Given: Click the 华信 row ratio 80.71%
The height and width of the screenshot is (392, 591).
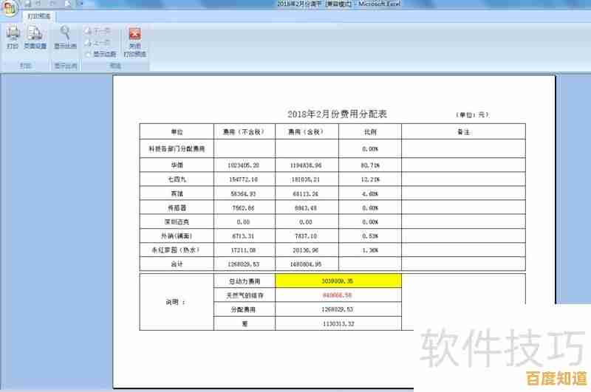Looking at the screenshot, I should coord(370,165).
